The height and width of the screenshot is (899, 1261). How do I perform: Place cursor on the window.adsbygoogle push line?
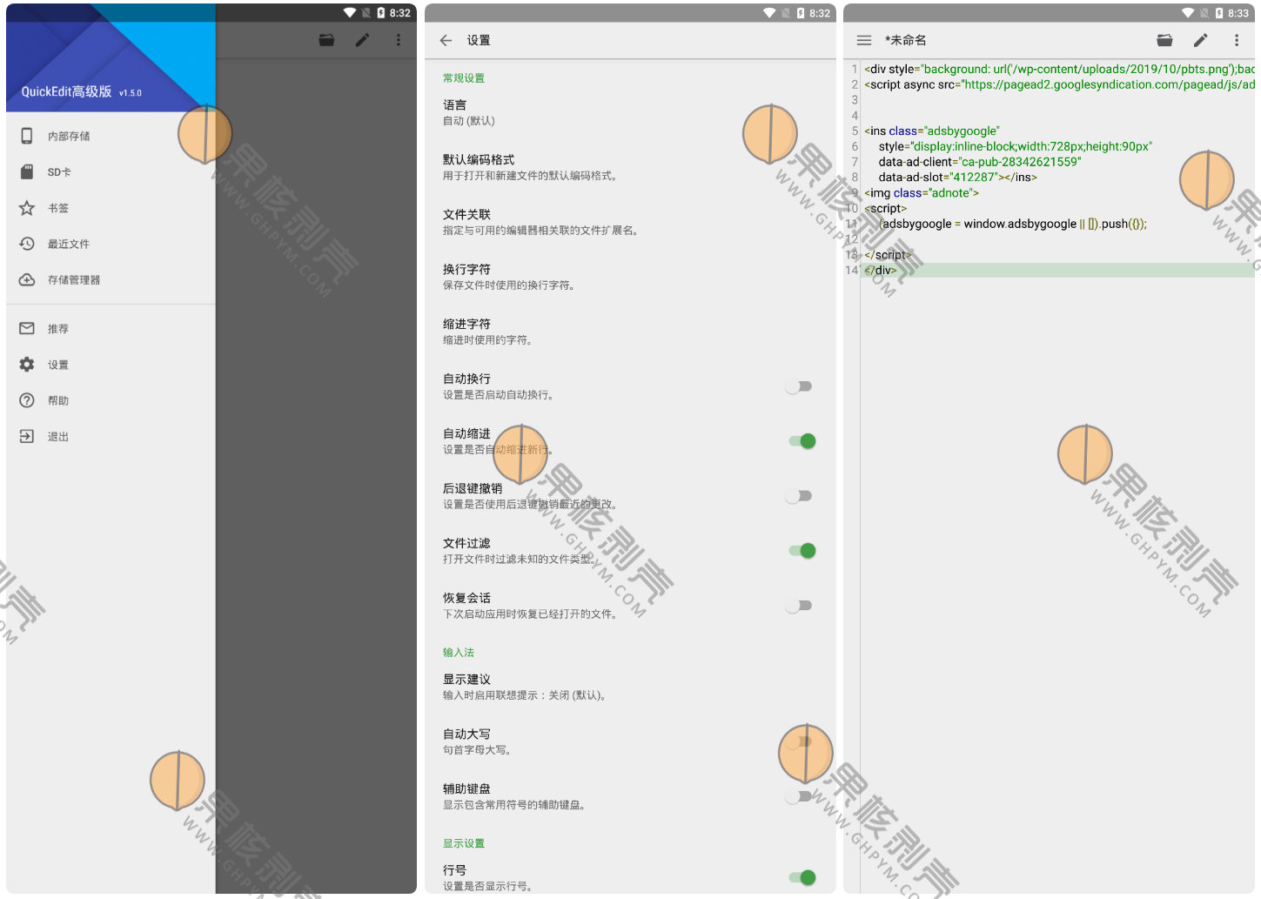(x=1013, y=224)
